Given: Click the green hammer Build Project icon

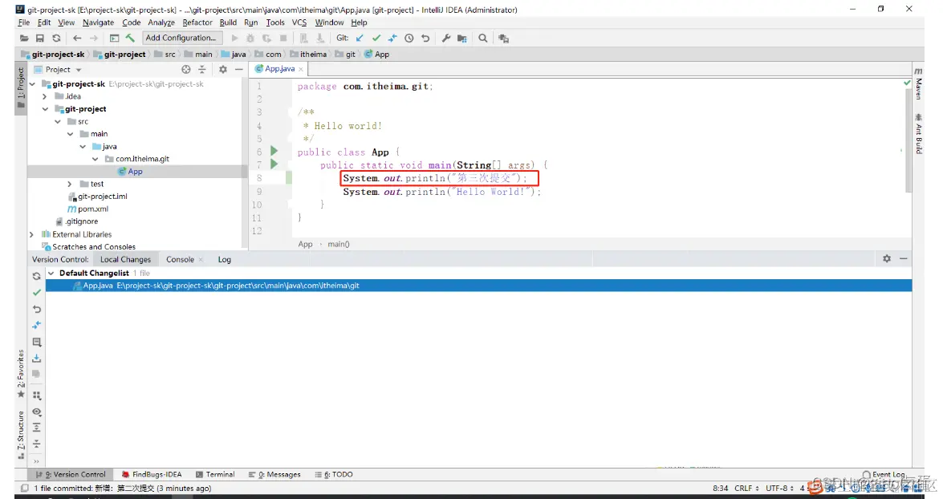Looking at the screenshot, I should coord(130,38).
